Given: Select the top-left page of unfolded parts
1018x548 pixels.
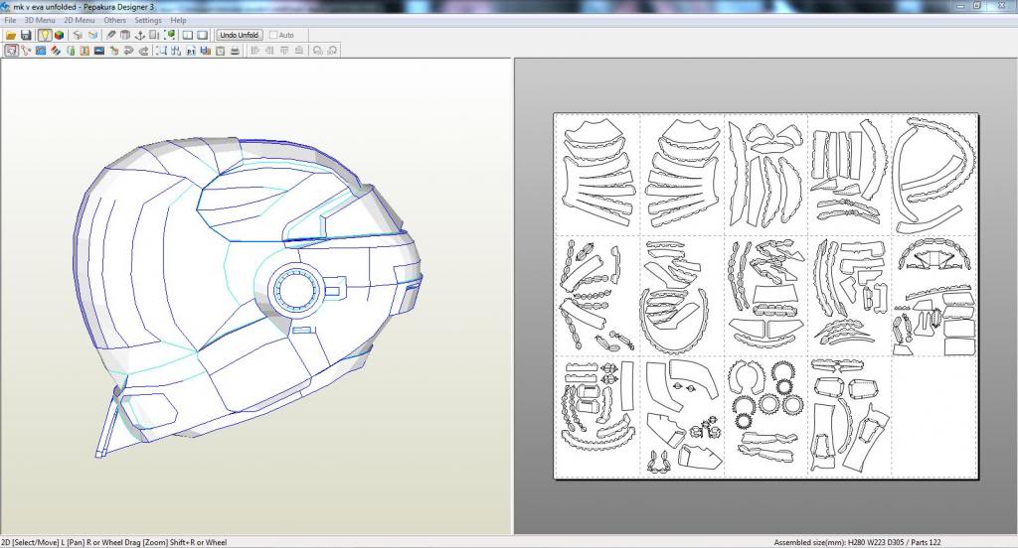Looking at the screenshot, I should (597, 175).
